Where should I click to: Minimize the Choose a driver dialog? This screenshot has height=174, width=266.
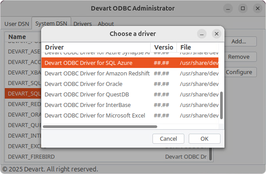(x=202, y=34)
